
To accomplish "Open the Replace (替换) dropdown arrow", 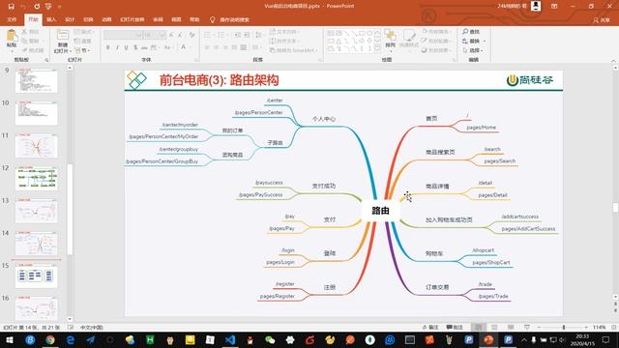I will pos(485,41).
